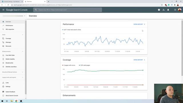Click the URL inspection magnifier icon
This screenshot has width=183, height=103.
3,29
